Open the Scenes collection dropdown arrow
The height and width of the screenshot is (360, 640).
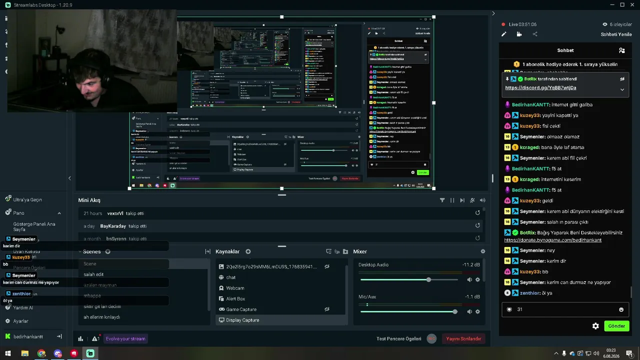click(80, 251)
